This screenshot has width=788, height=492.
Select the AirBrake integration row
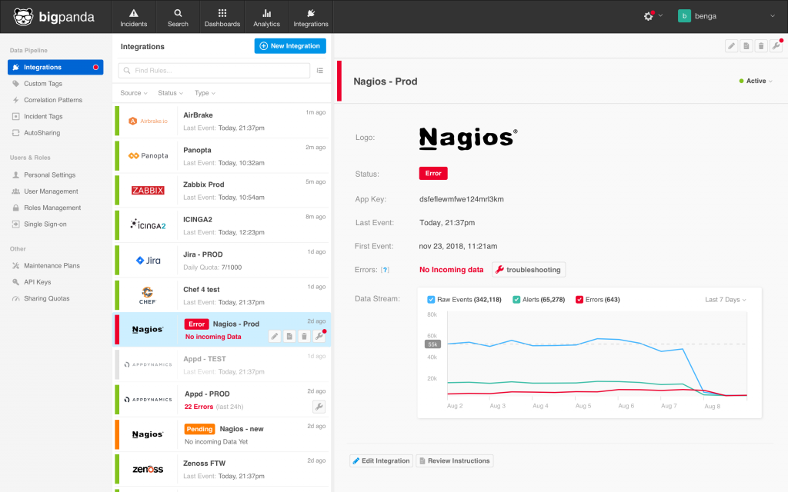point(222,121)
